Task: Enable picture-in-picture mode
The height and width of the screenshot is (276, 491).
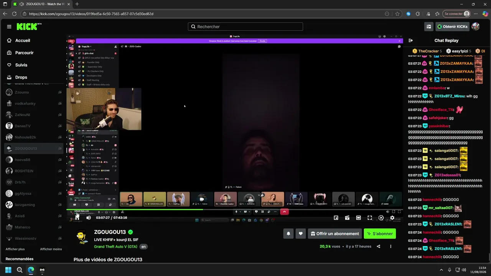Action: (x=336, y=218)
